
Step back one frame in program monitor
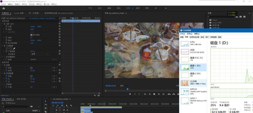click(x=150, y=94)
